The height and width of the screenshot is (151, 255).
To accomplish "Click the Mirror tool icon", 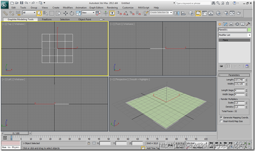I will [177, 13].
